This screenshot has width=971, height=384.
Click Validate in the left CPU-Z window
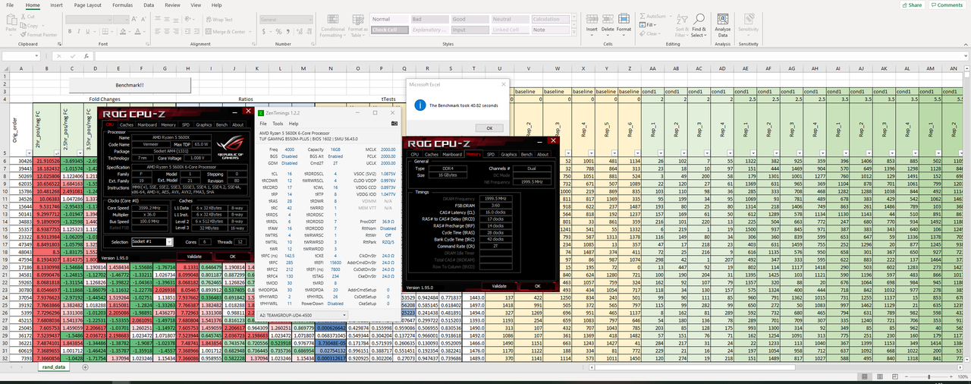[x=195, y=256]
